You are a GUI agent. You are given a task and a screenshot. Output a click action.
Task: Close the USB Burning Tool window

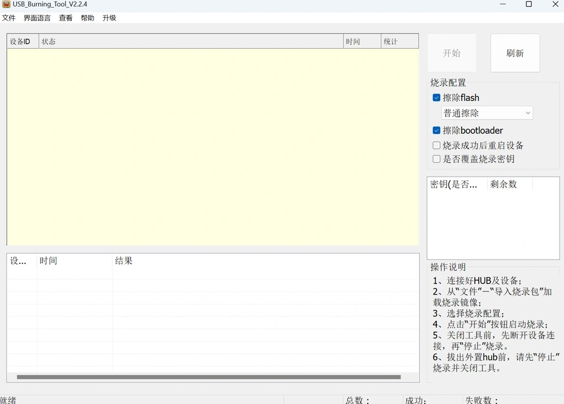[x=555, y=4]
